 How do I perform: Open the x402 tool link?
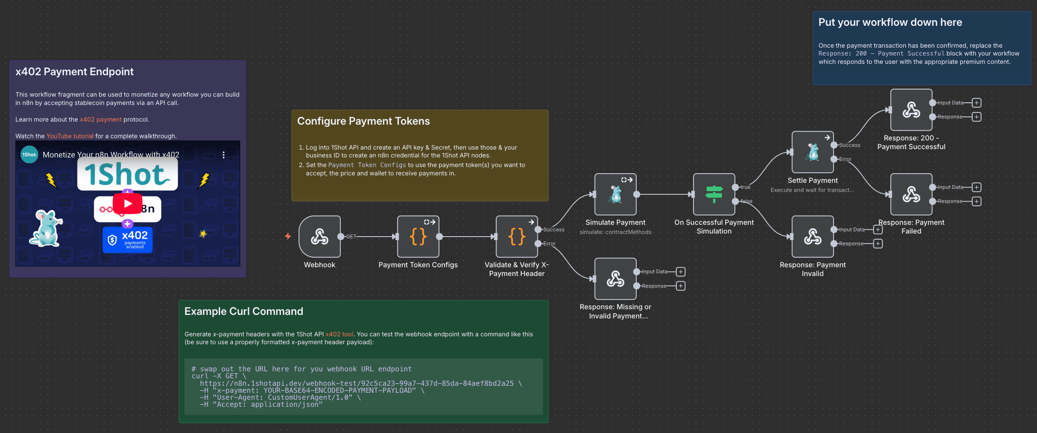click(x=339, y=334)
